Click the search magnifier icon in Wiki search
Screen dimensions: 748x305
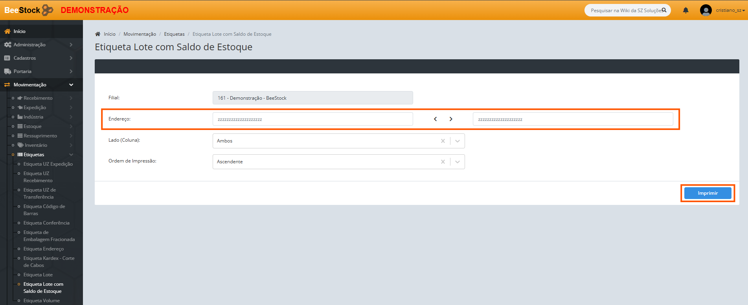[x=664, y=10]
